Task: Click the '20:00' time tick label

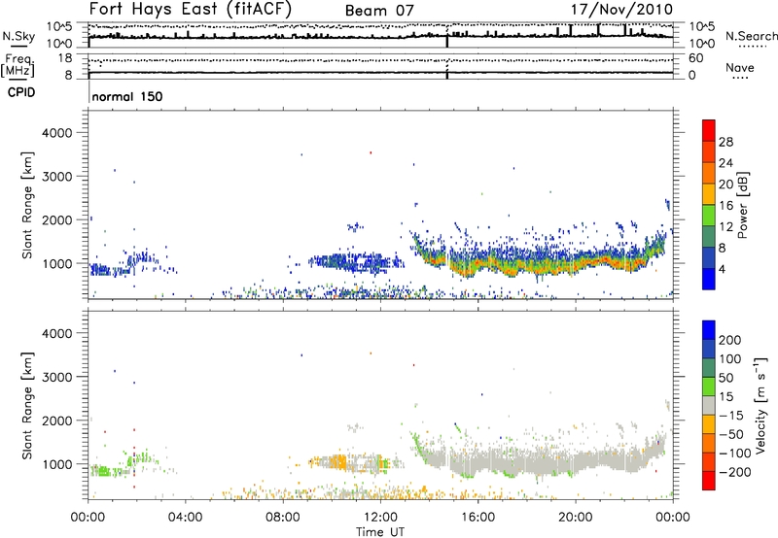Action: (x=576, y=518)
